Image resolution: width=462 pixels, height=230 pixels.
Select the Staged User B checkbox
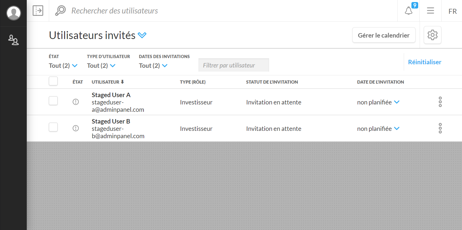click(53, 127)
